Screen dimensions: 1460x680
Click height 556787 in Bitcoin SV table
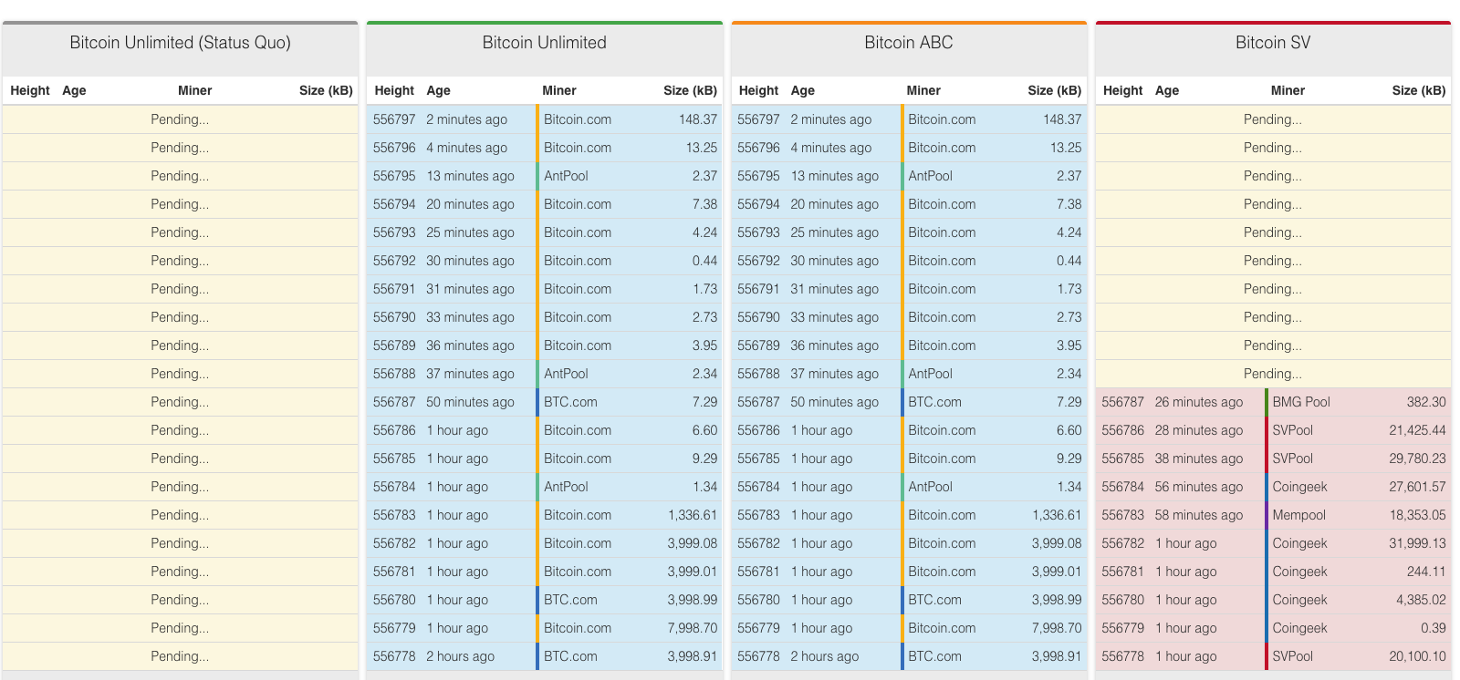point(1122,402)
